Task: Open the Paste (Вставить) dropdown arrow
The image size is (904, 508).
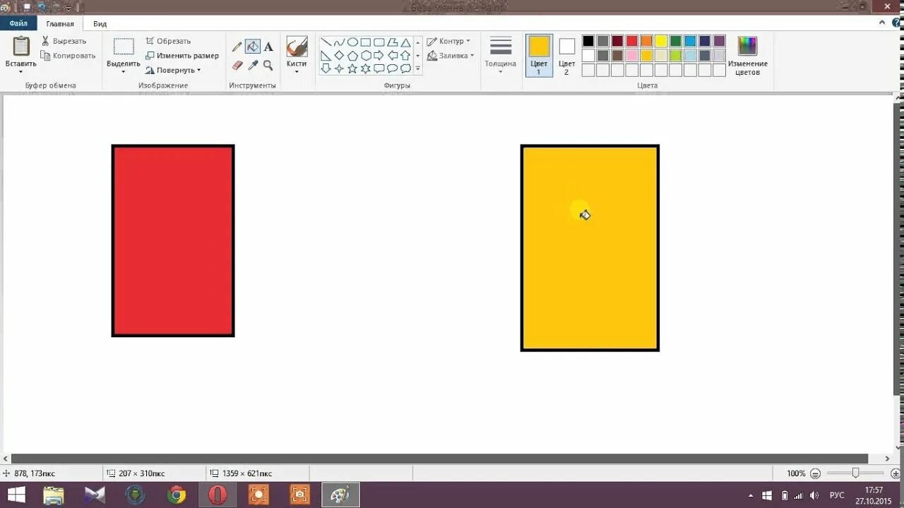Action: tap(20, 71)
